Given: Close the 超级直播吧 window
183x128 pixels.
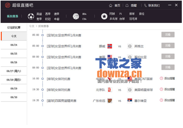Looking at the screenshot, I should (x=176, y=5).
